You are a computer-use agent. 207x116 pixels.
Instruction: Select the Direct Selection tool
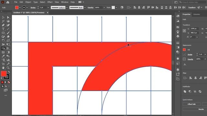[x=8, y=17]
